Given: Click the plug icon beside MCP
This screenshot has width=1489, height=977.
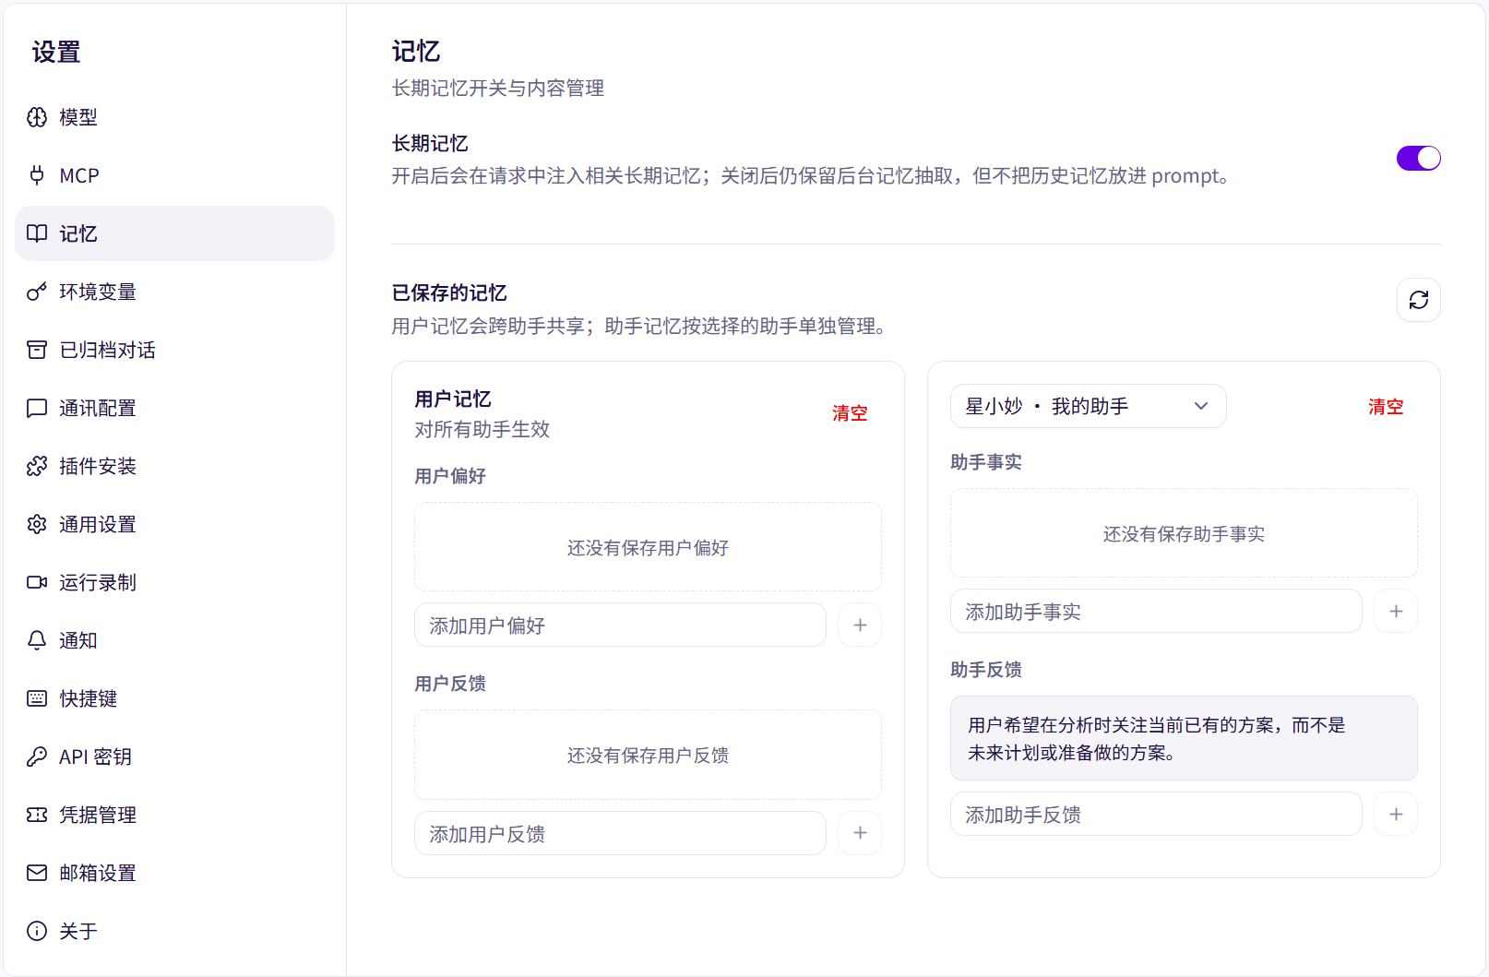Looking at the screenshot, I should (37, 175).
